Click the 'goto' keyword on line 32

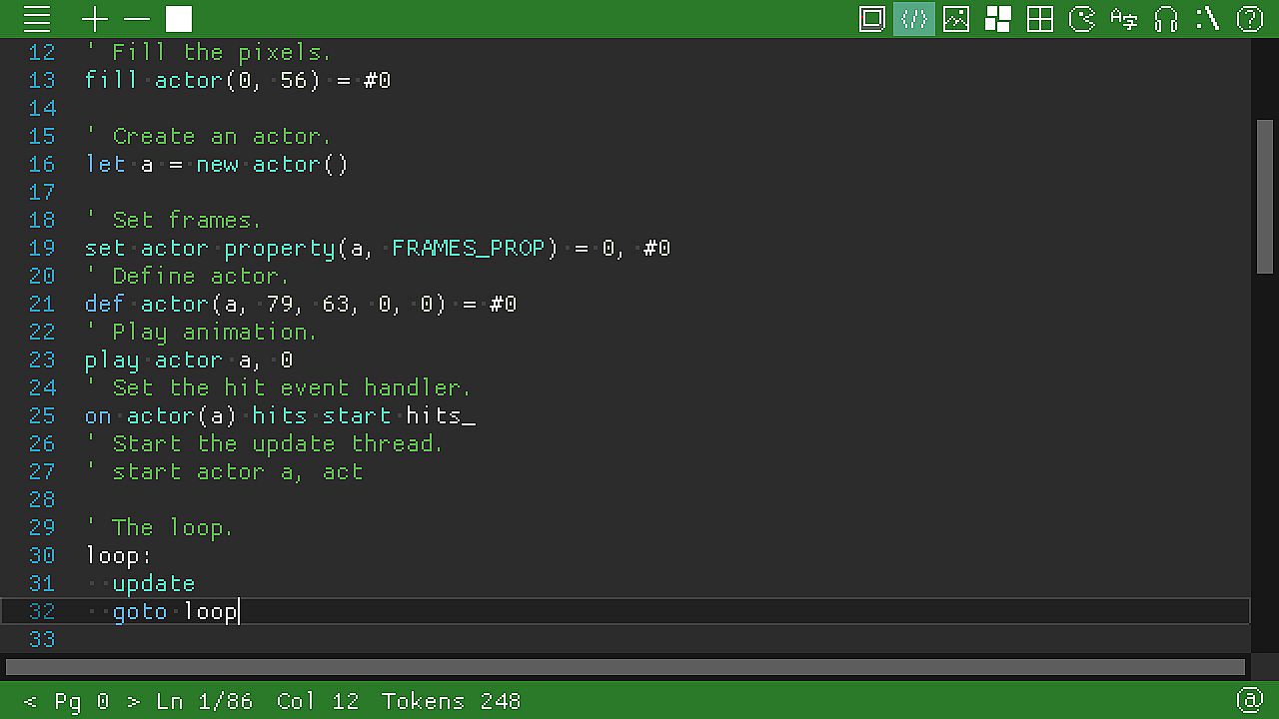pos(140,611)
